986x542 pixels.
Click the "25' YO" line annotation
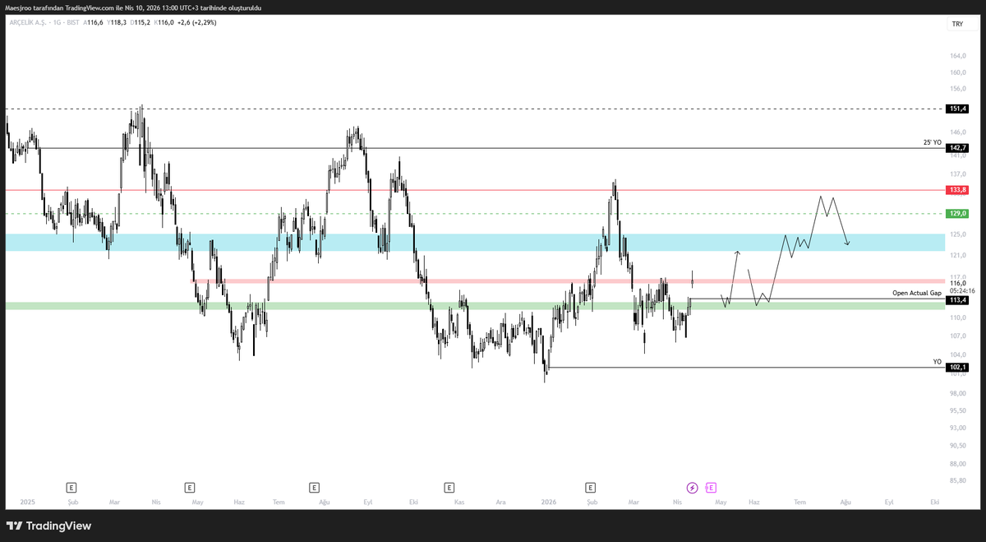click(933, 142)
